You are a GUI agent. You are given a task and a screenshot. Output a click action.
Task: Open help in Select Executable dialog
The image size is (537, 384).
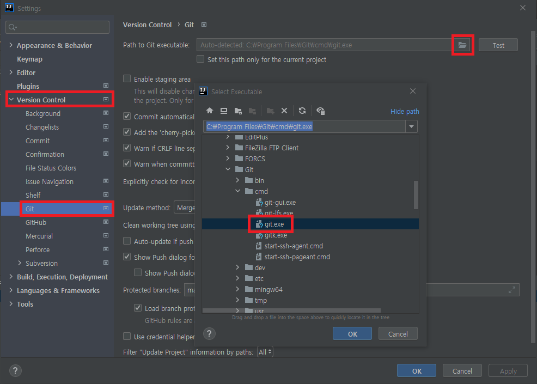(209, 333)
